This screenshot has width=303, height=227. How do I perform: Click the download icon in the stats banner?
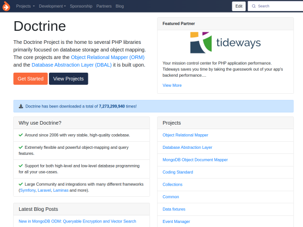21,106
